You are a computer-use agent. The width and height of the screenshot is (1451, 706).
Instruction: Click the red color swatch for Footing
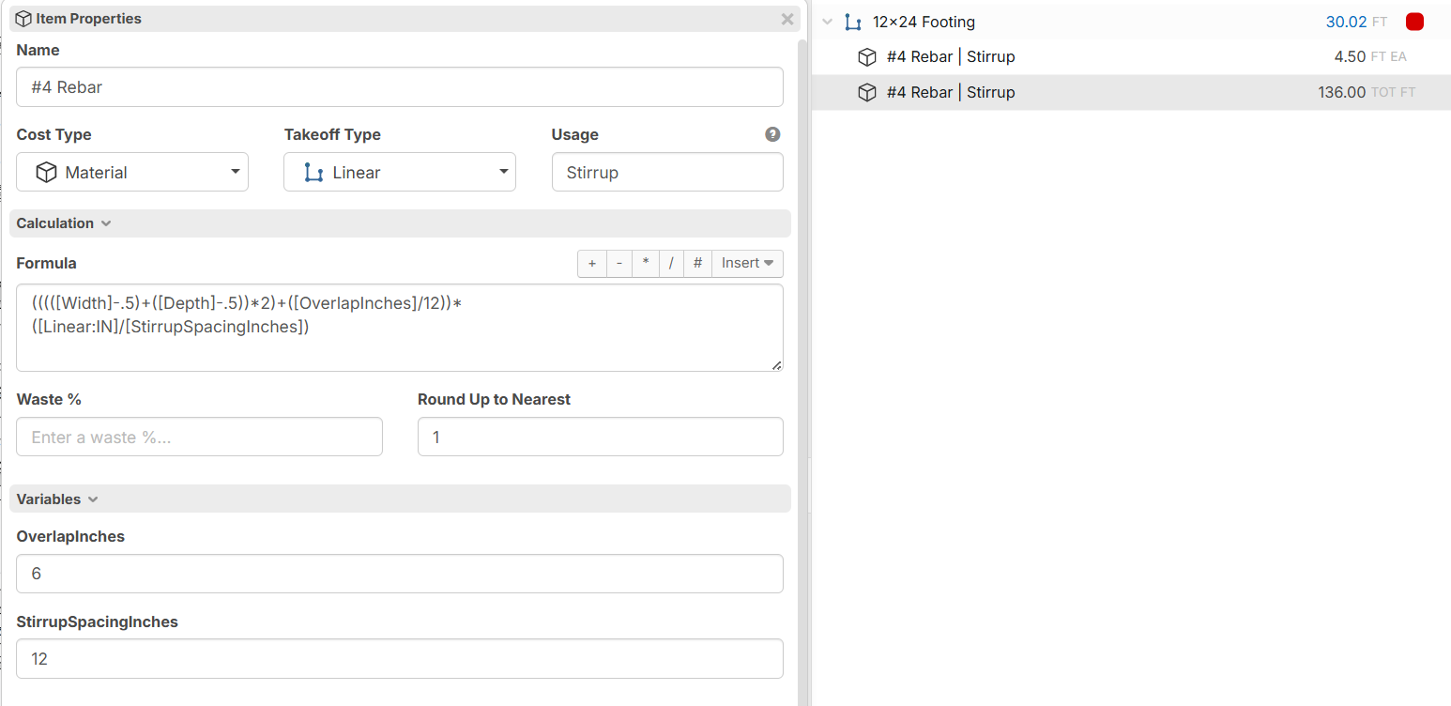[x=1414, y=22]
